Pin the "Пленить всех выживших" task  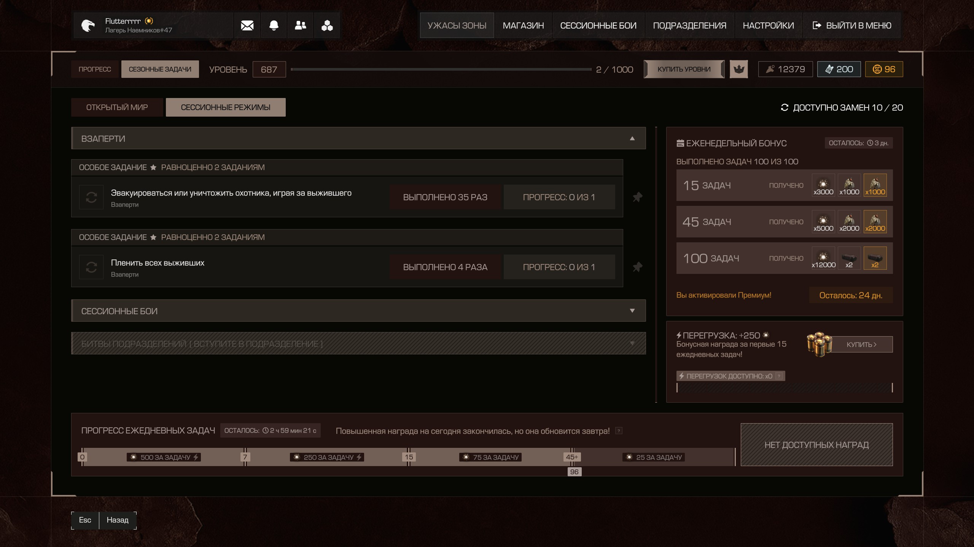[x=637, y=267]
